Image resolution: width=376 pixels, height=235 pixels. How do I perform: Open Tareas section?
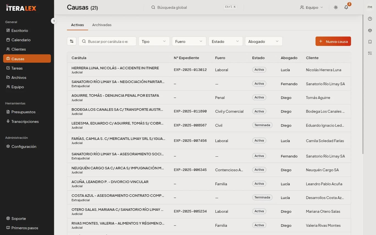click(x=27, y=68)
